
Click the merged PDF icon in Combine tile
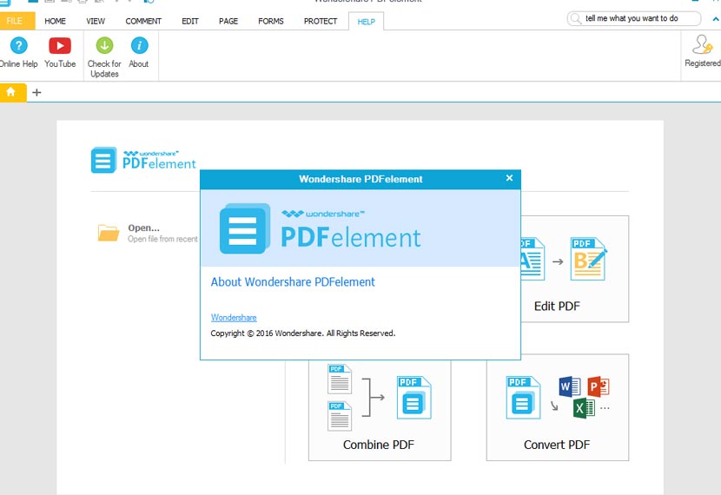pyautogui.click(x=413, y=398)
